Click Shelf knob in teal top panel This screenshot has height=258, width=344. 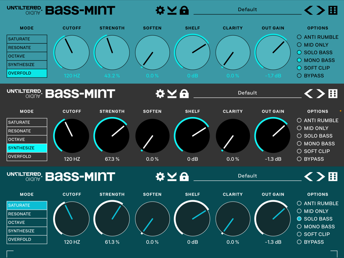click(x=192, y=53)
